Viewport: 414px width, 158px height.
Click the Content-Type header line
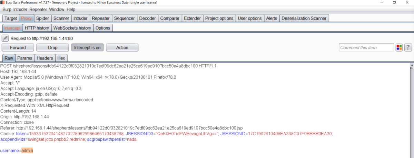click(47, 100)
